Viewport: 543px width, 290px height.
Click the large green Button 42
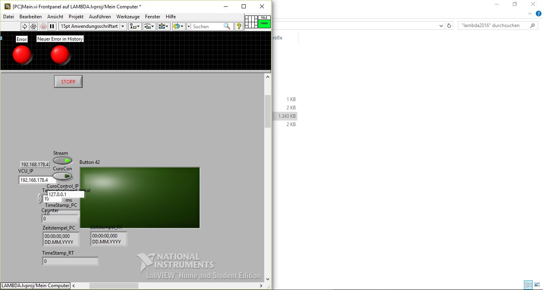click(140, 198)
